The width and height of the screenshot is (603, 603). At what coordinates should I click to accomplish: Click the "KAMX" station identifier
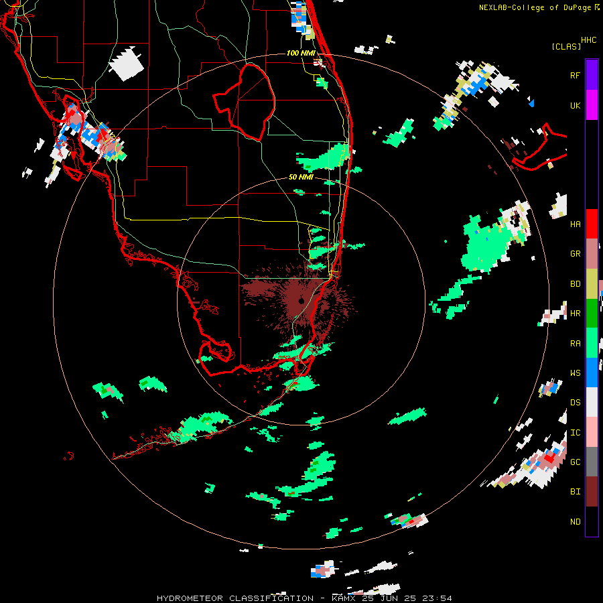tap(344, 598)
